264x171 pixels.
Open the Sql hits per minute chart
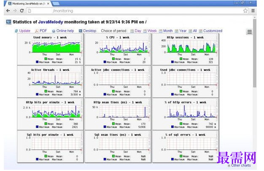50,147
